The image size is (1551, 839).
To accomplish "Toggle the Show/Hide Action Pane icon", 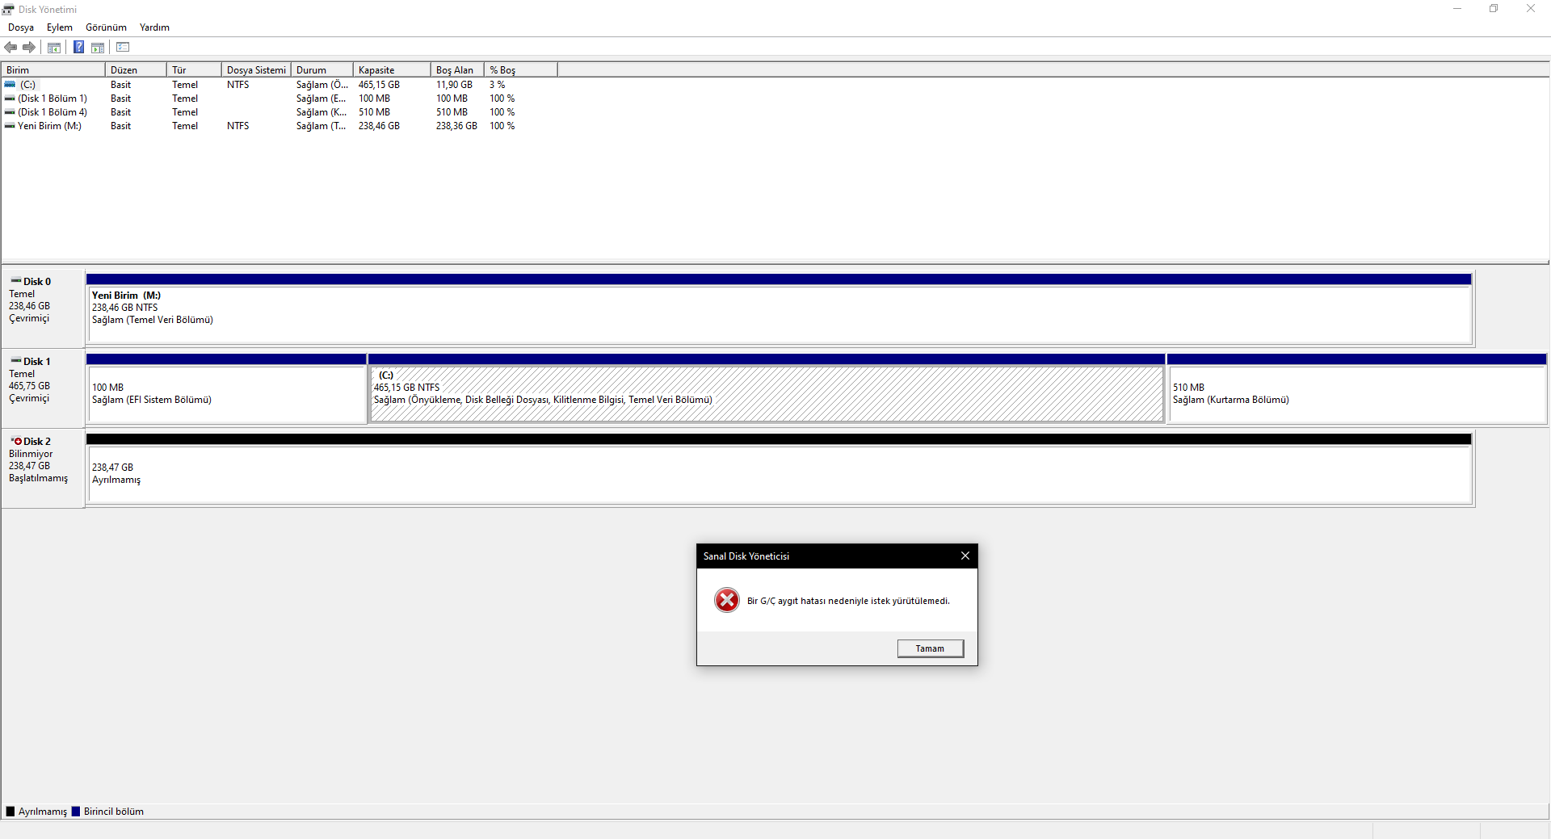I will point(98,48).
